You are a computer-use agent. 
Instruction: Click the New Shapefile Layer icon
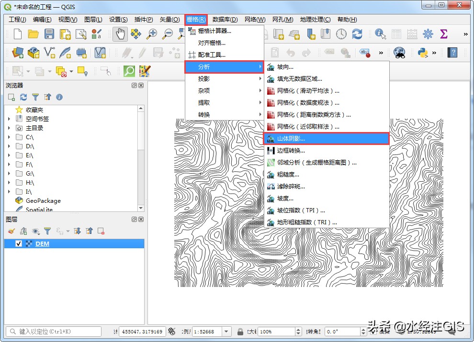click(49, 53)
